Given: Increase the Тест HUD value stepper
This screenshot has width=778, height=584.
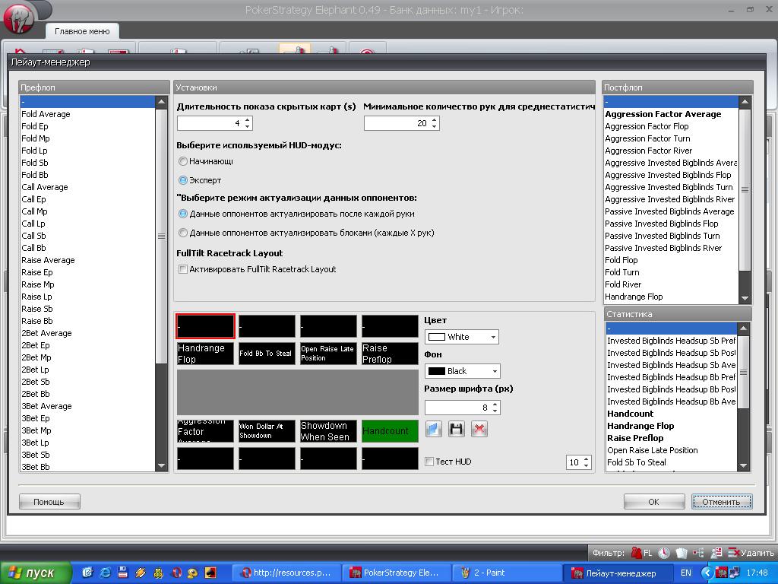Looking at the screenshot, I should [x=587, y=459].
